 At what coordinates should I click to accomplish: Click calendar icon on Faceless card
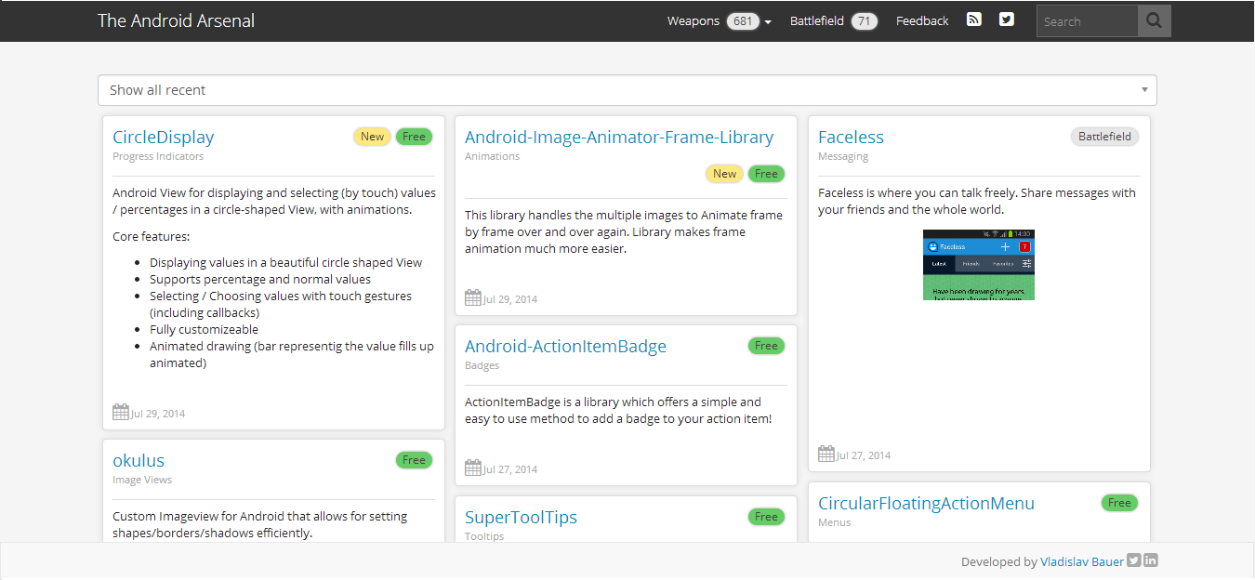[x=826, y=454]
